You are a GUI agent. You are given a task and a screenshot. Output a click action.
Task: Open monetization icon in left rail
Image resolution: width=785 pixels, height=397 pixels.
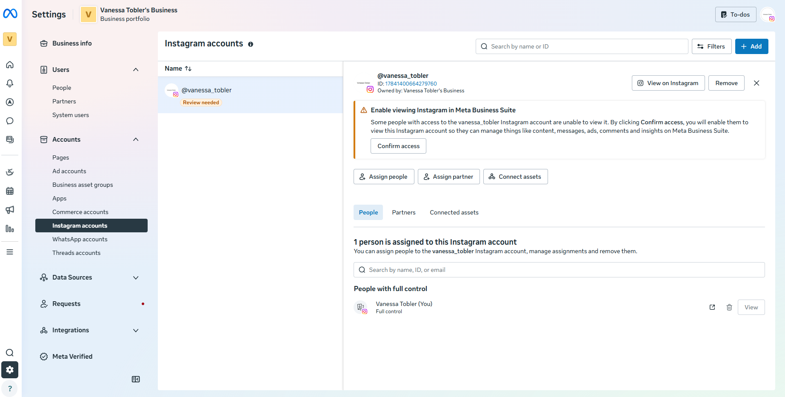click(x=10, y=172)
